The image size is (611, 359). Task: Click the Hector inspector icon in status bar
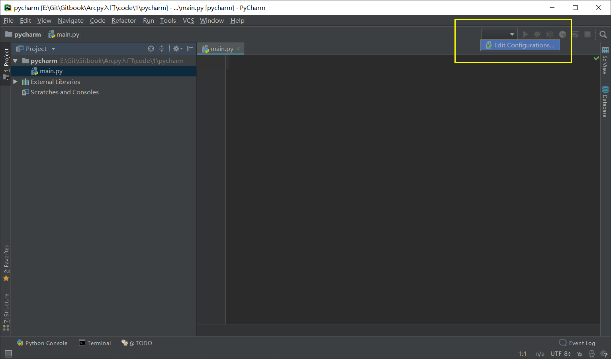point(592,354)
